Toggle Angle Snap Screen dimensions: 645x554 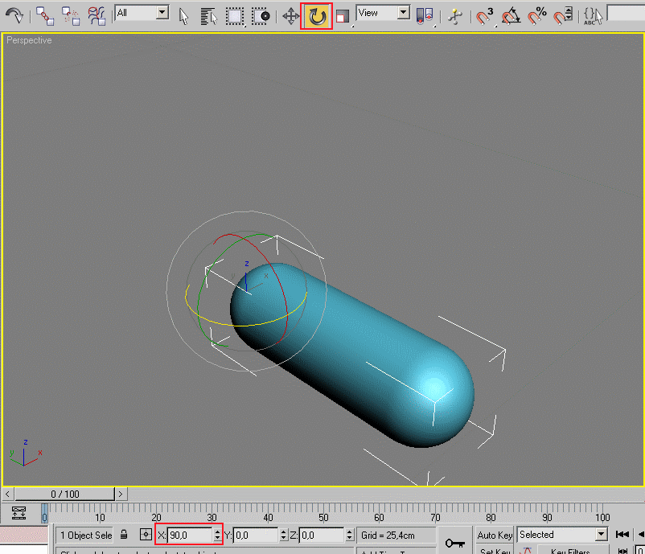[511, 16]
